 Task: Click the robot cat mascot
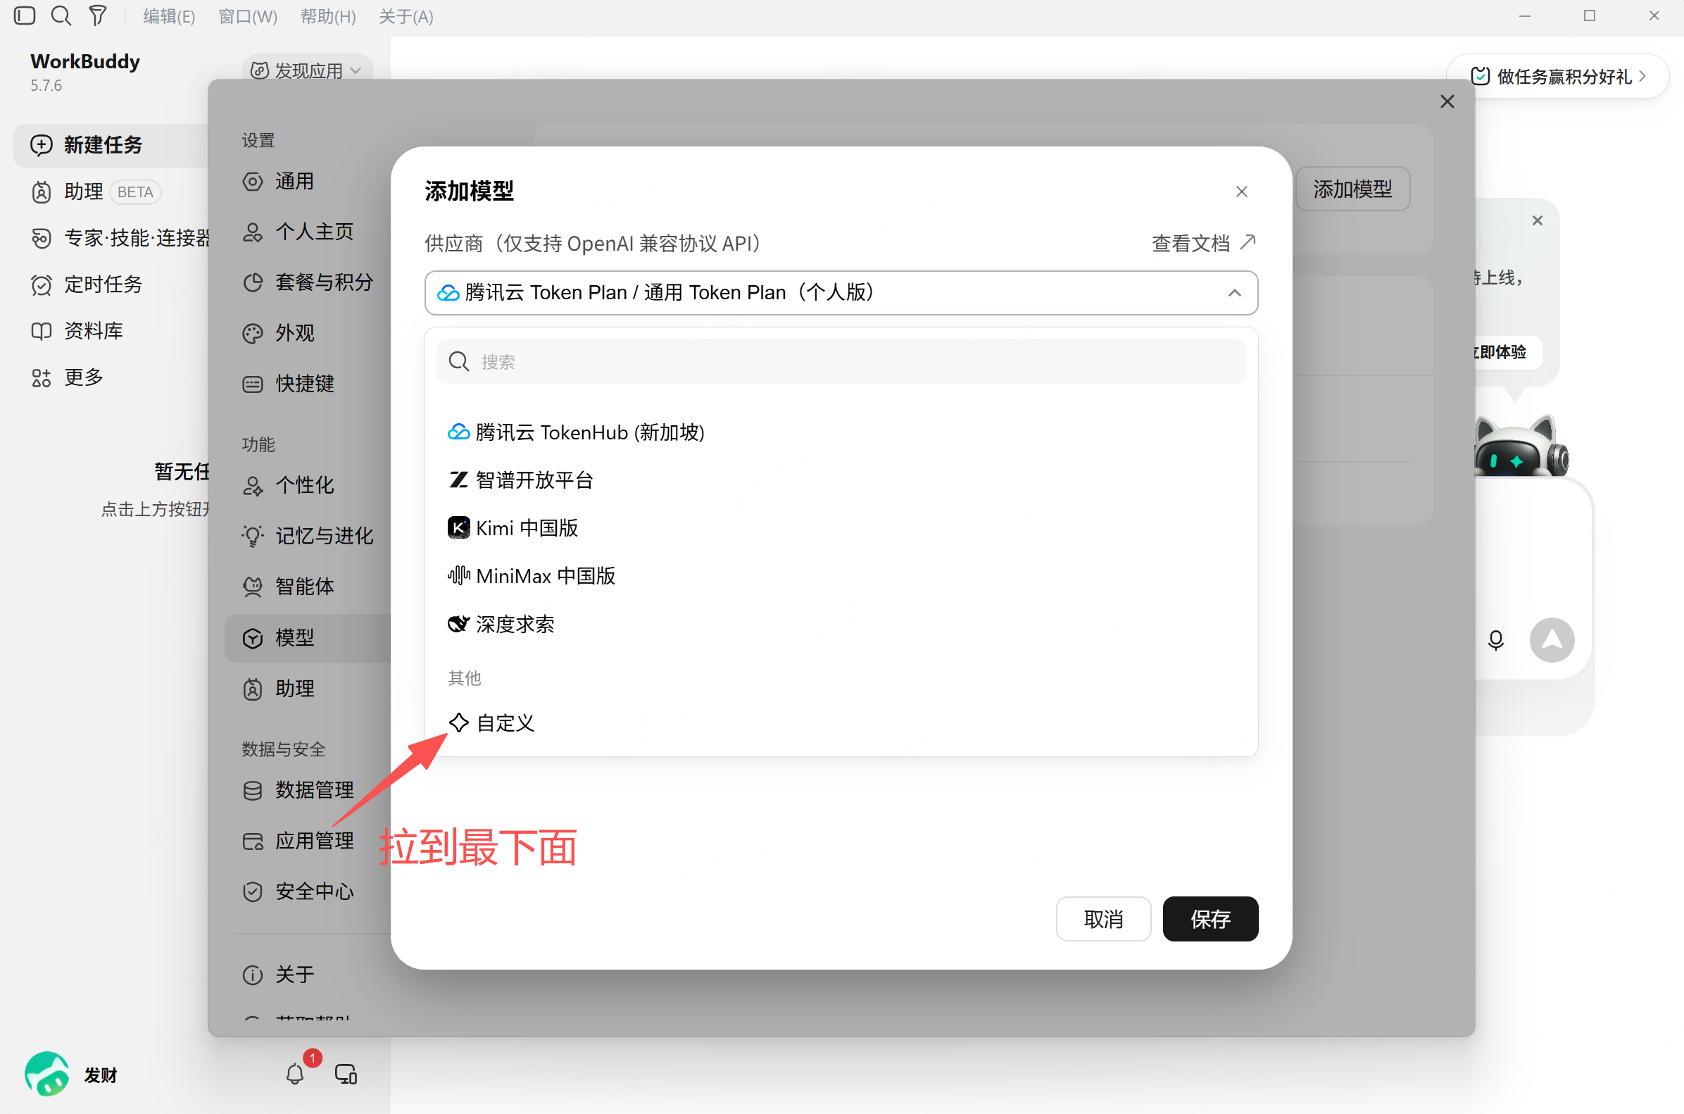(x=1521, y=446)
